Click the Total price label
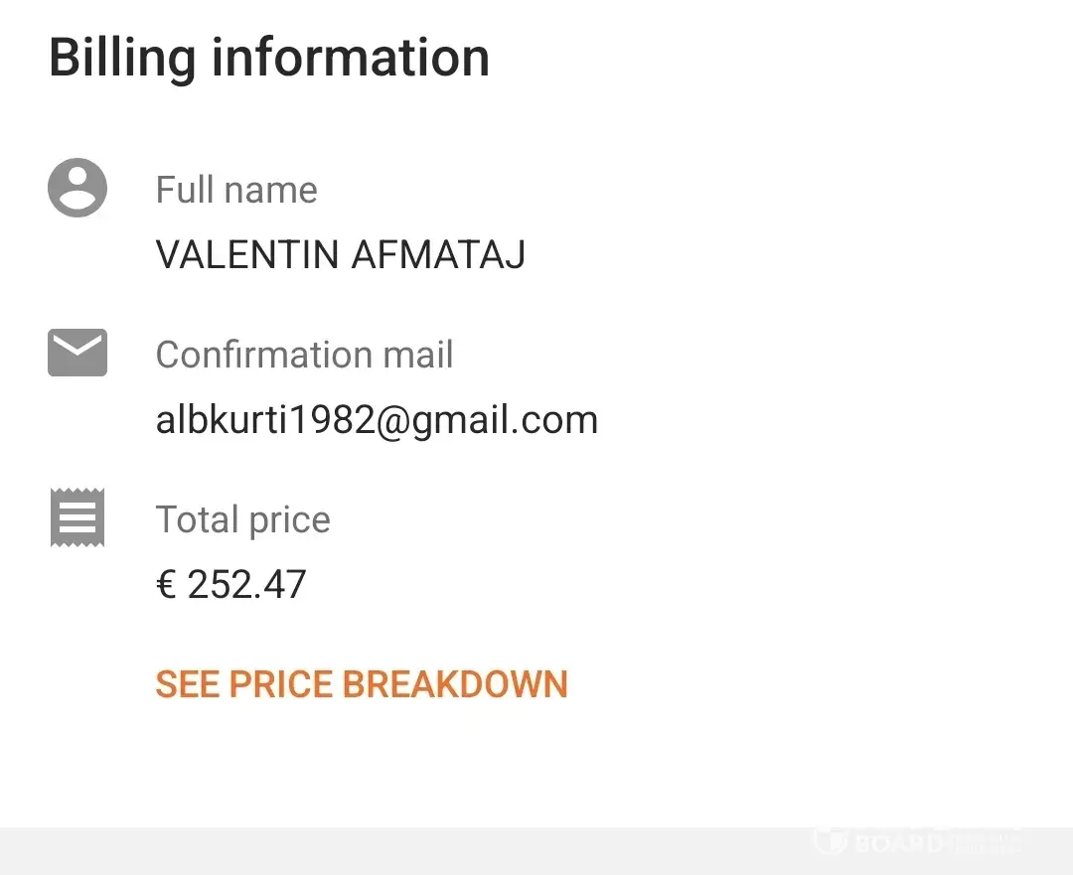 click(242, 519)
